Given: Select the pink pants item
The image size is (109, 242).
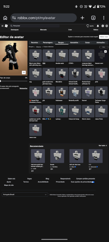Looking at the screenshot, I should pos(101,74).
